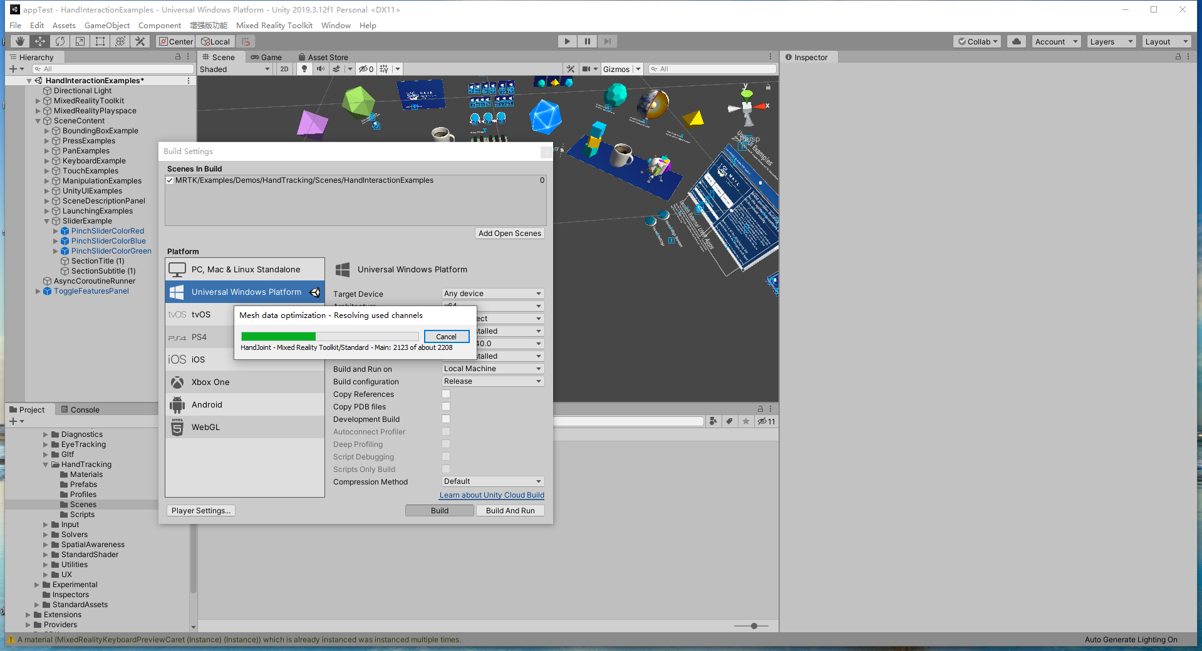
Task: Select the Rect Transform tool
Action: click(x=100, y=41)
